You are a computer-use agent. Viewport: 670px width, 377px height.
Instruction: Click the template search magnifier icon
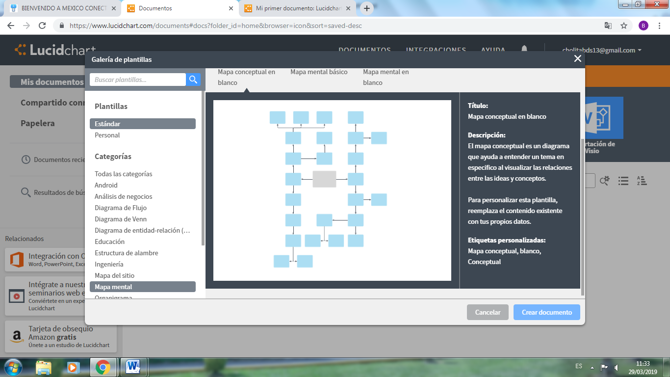tap(193, 79)
